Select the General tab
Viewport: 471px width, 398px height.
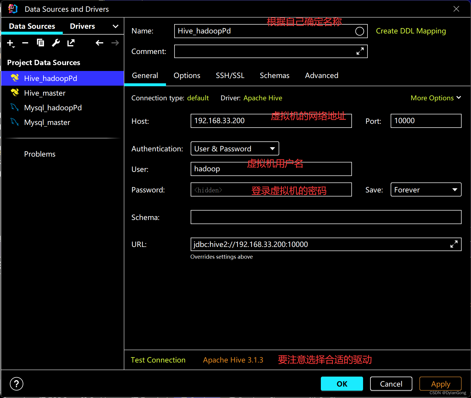click(x=145, y=76)
